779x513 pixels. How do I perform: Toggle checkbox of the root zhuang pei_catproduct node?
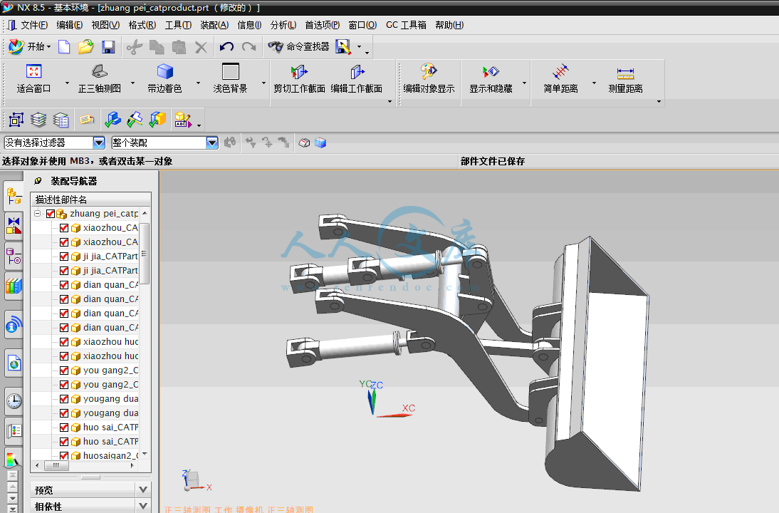click(x=50, y=214)
